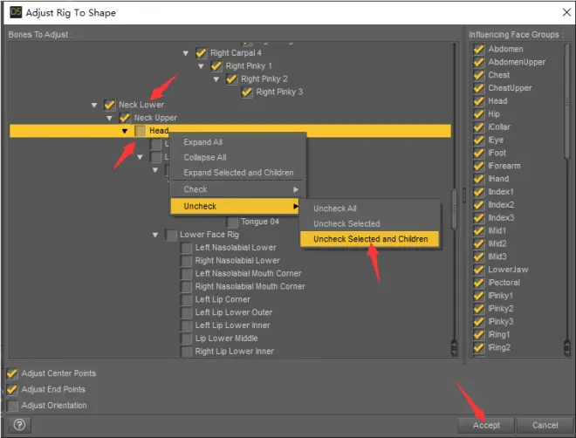
Task: Collapse the Neck Lower node
Action: point(94,106)
